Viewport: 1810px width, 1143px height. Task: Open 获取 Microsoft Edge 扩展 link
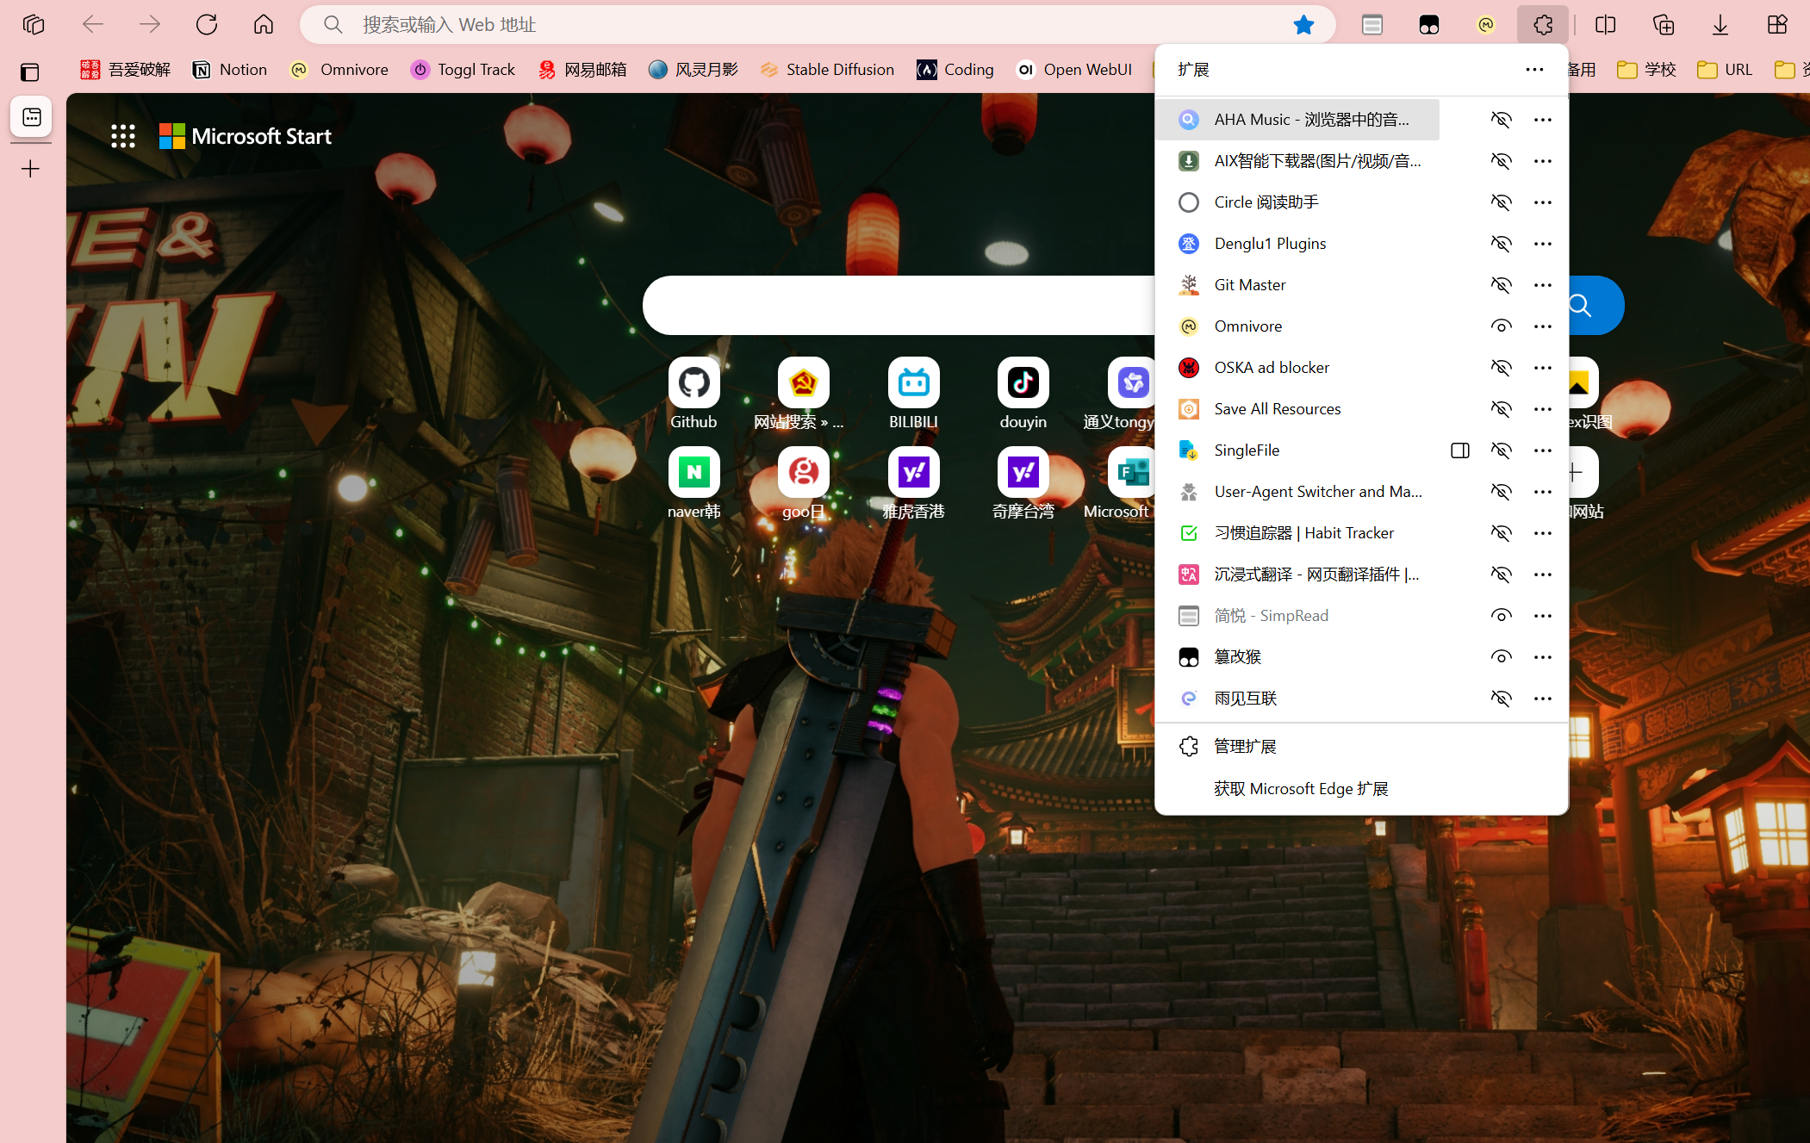click(x=1300, y=789)
